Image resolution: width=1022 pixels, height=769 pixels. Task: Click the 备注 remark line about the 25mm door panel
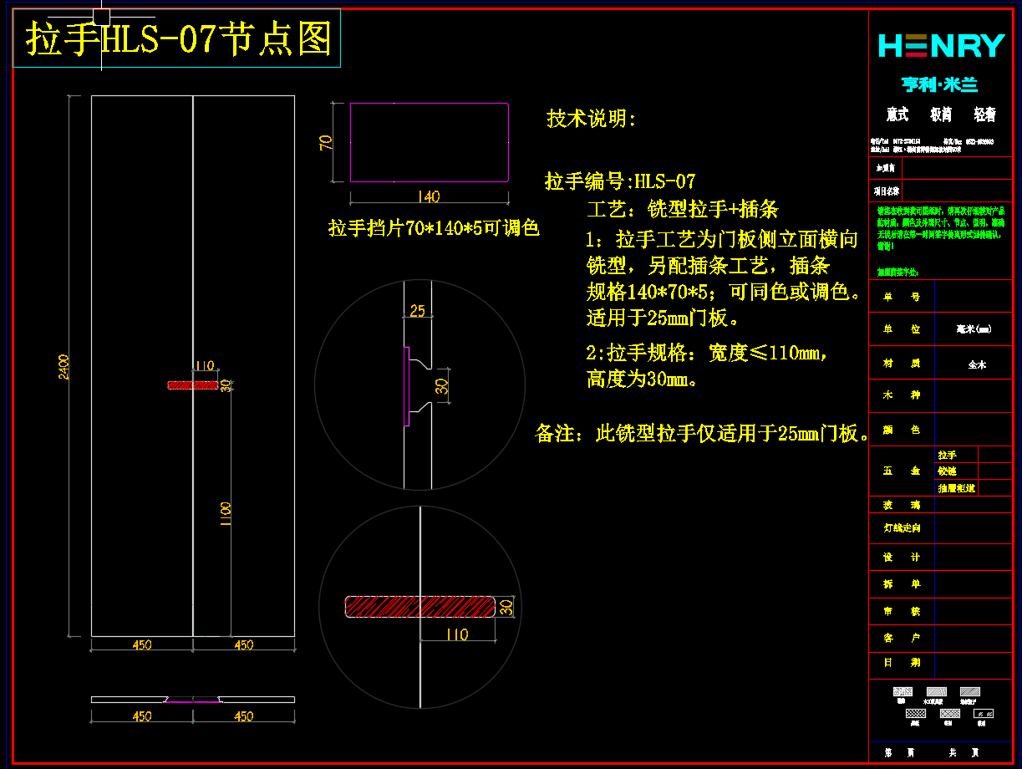tap(703, 434)
